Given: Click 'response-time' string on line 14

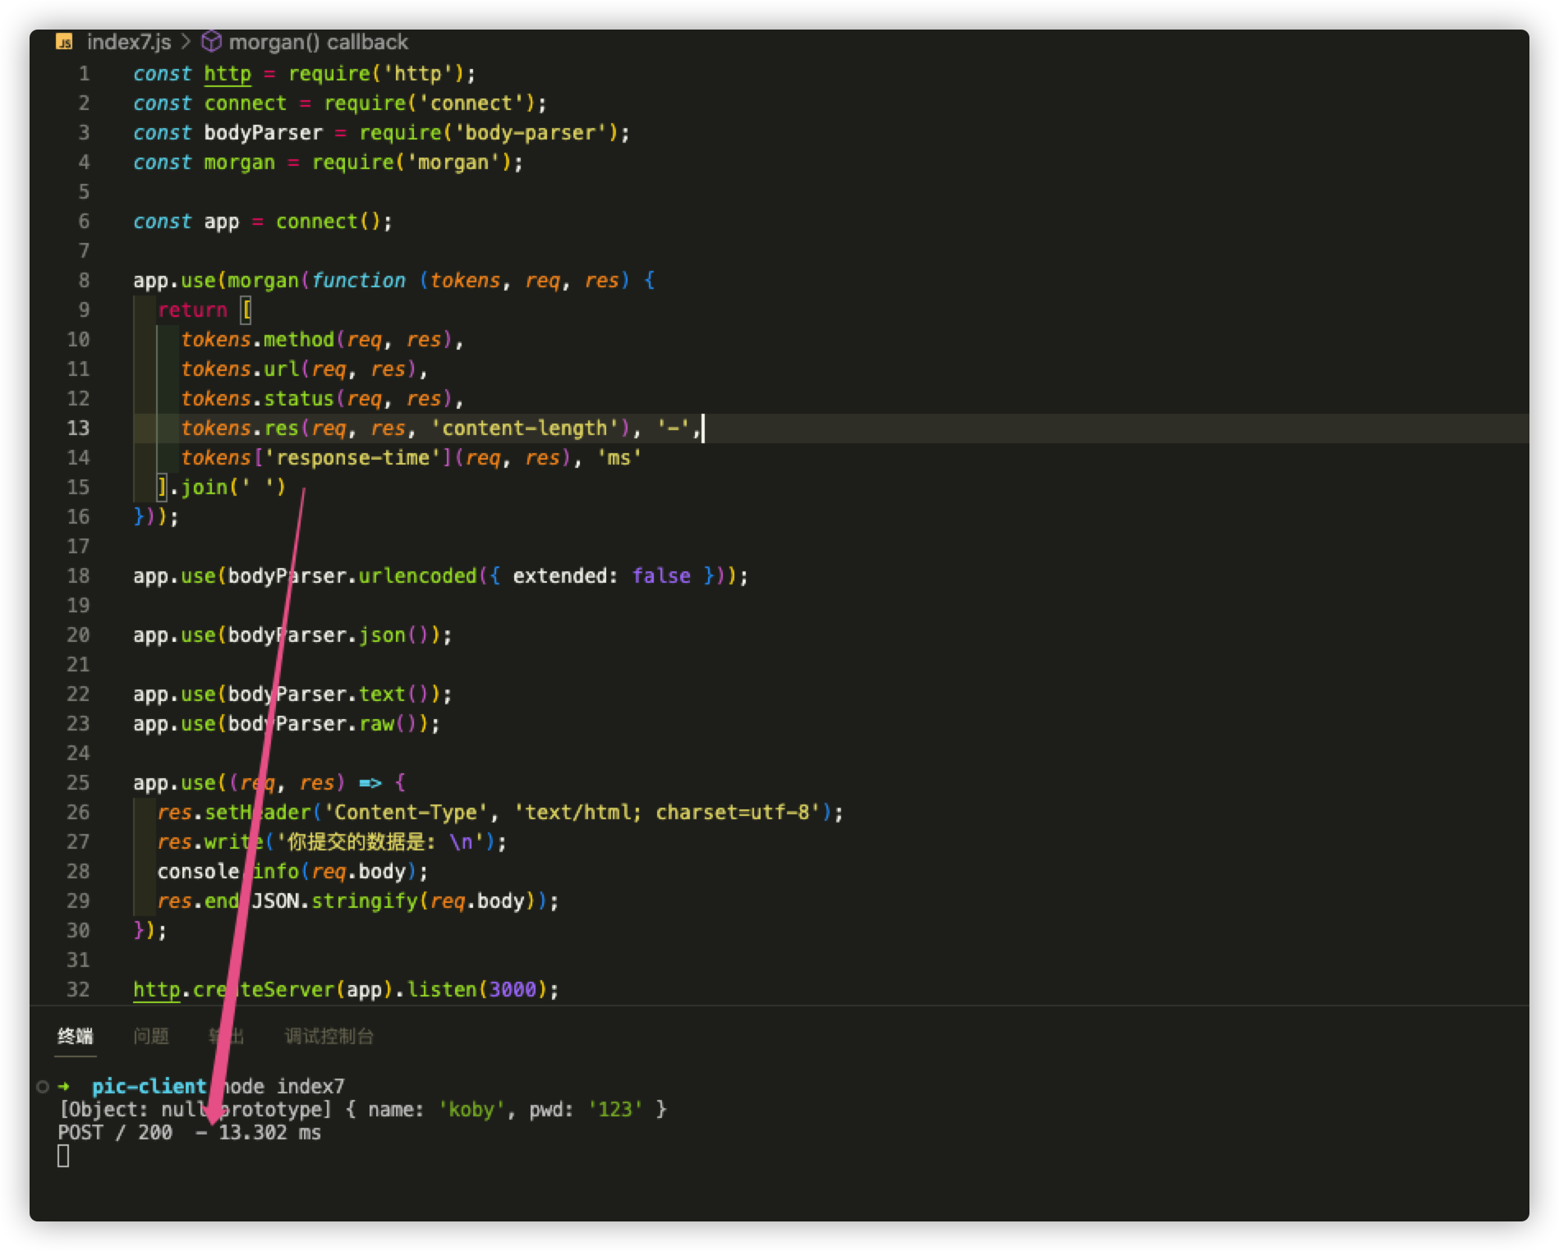Looking at the screenshot, I should click(x=352, y=458).
